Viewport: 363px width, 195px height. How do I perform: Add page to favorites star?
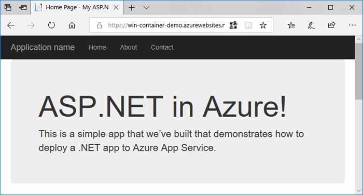click(263, 25)
